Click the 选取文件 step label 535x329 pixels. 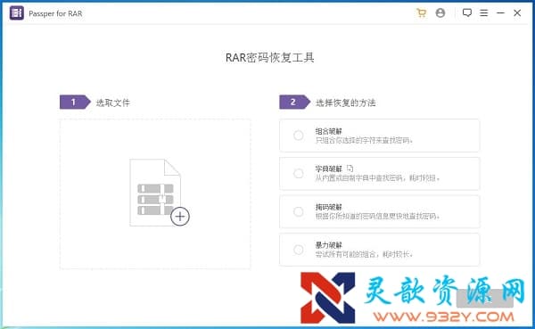[x=113, y=103]
